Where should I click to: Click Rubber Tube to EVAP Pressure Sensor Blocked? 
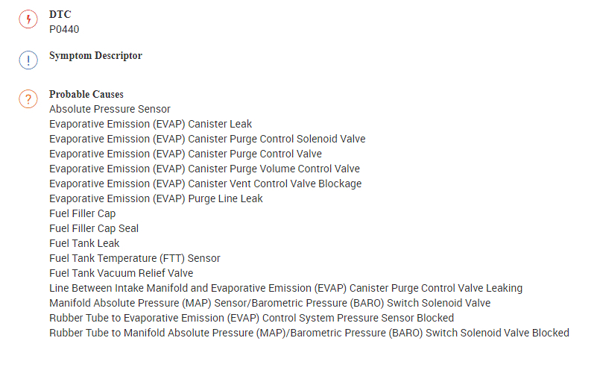(x=251, y=318)
